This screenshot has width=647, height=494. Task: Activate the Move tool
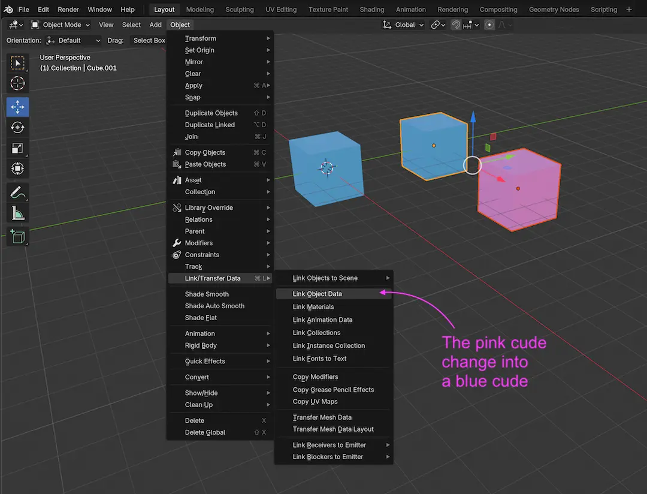[x=17, y=107]
